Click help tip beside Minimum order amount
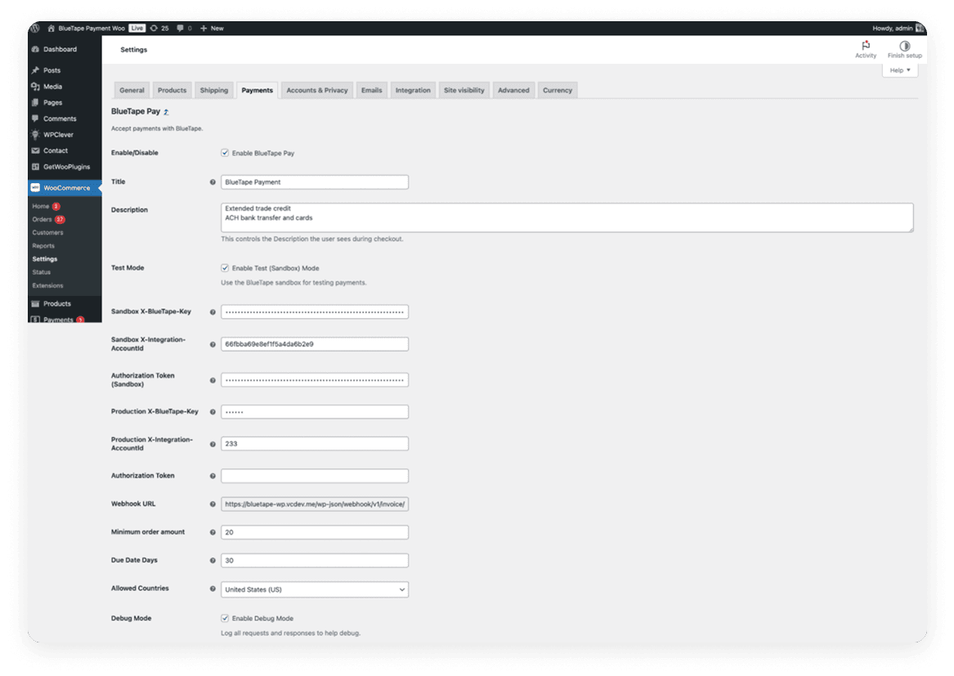954x676 pixels. point(213,532)
